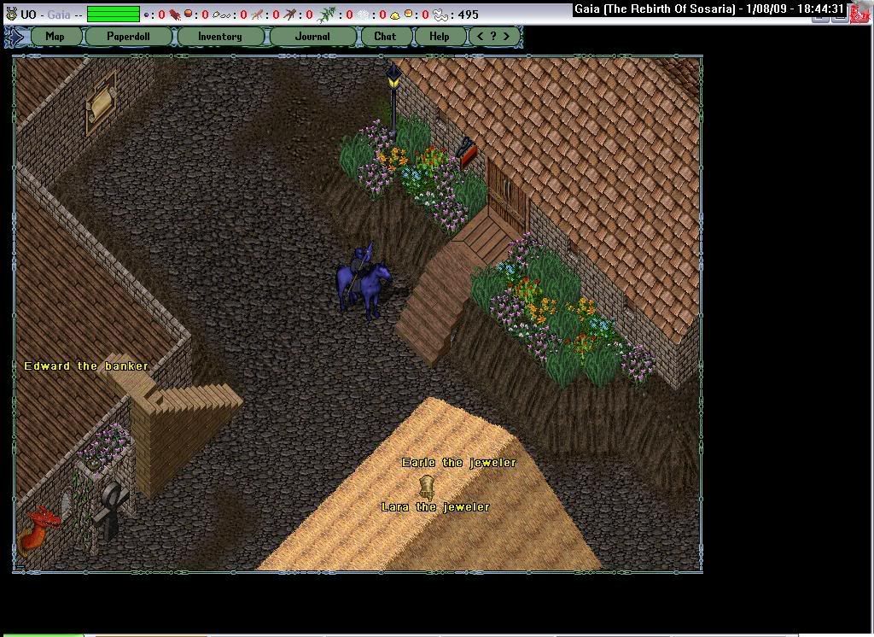Click the ginseng reagent icon
The image size is (874, 637).
[x=257, y=15]
